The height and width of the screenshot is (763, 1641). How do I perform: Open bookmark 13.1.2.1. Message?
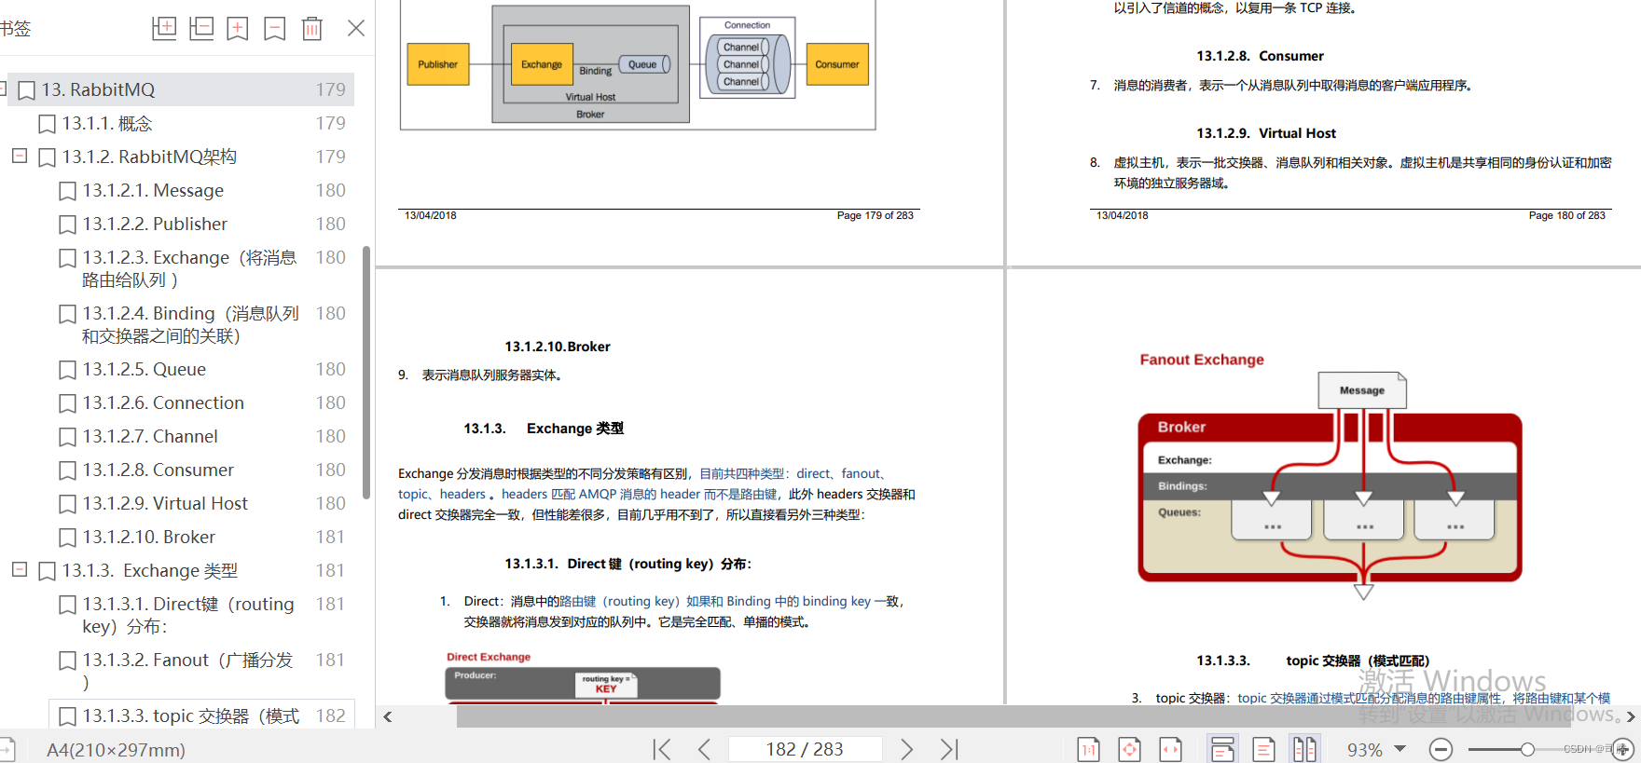coord(153,190)
